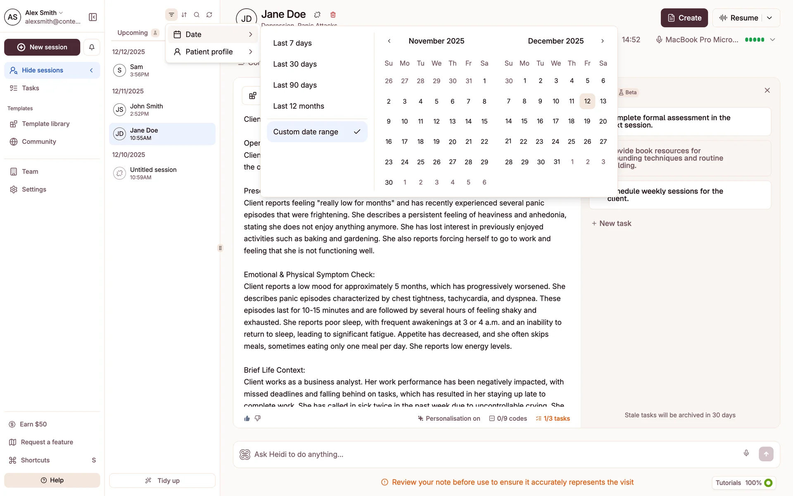Open the microphone selection dropdown
The width and height of the screenshot is (793, 496).
[x=772, y=40]
